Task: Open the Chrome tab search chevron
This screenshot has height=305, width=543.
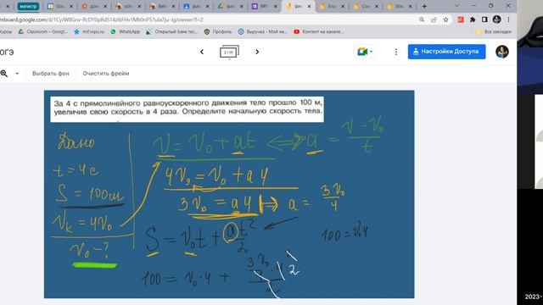Action: (x=456, y=6)
